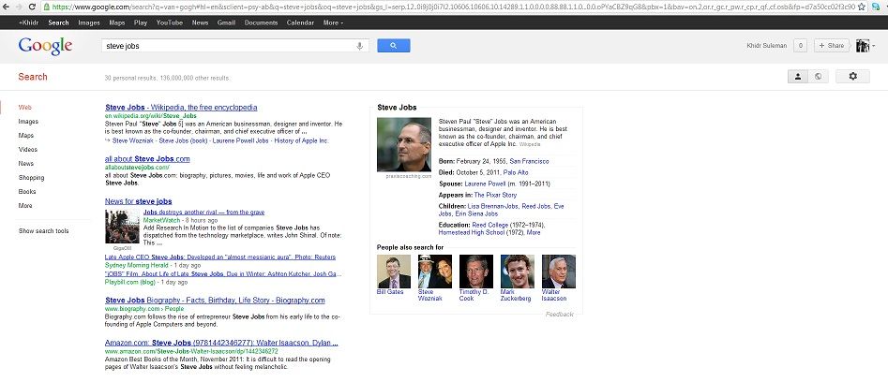
Task: Open Gmail in the top bar
Action: (227, 22)
